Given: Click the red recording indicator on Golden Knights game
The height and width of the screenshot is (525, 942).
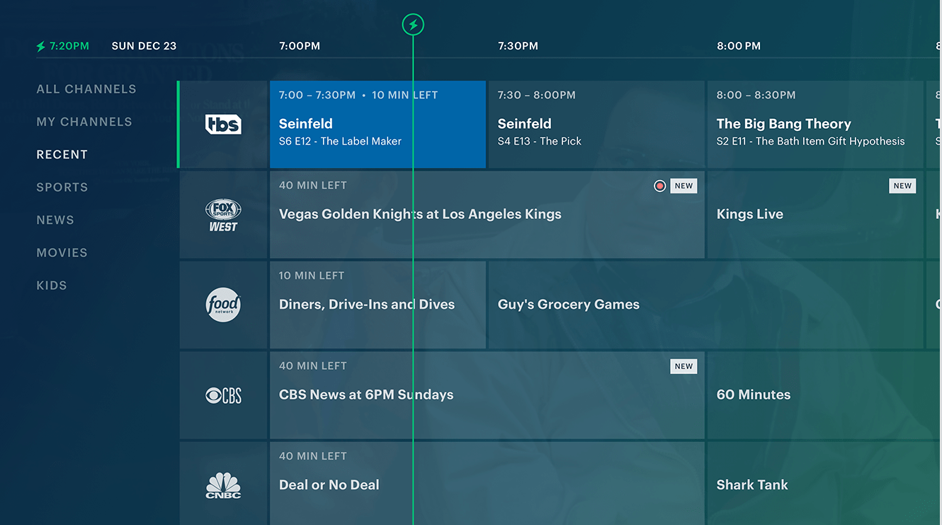Looking at the screenshot, I should pos(660,186).
